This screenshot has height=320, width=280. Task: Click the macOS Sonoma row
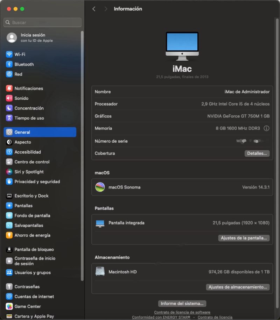coord(182,187)
